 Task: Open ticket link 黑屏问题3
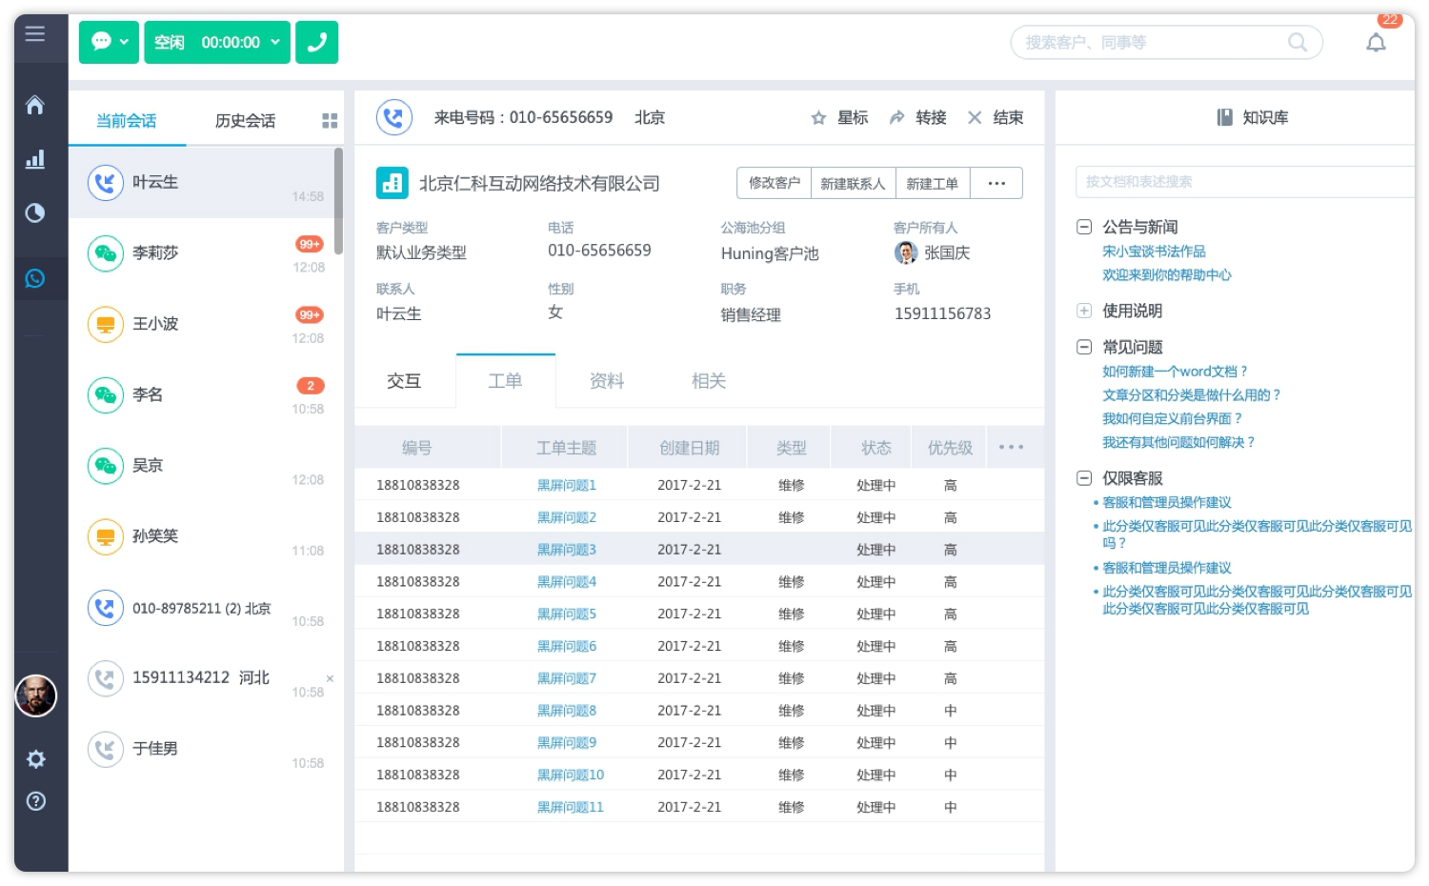(567, 550)
